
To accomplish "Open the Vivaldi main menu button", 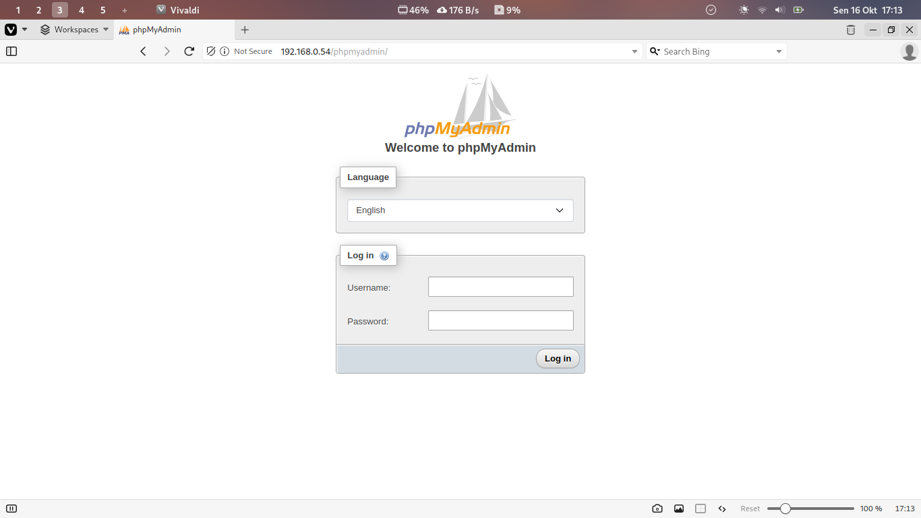I will click(11, 30).
